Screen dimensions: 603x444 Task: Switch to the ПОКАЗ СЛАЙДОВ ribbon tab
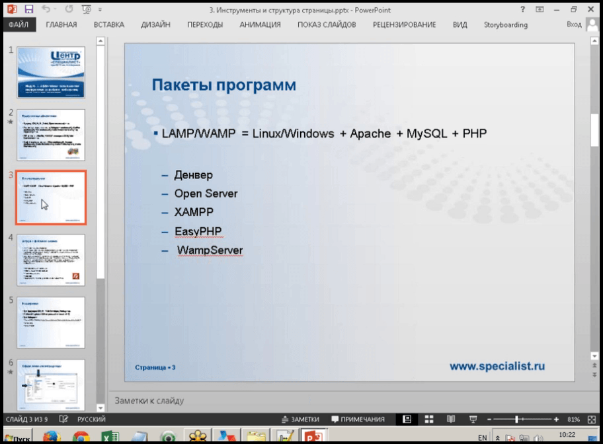pyautogui.click(x=327, y=24)
